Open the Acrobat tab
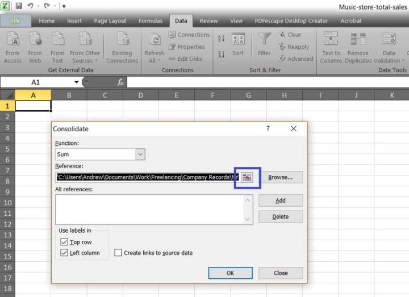Viewport: 409px width, 297px height. (351, 21)
